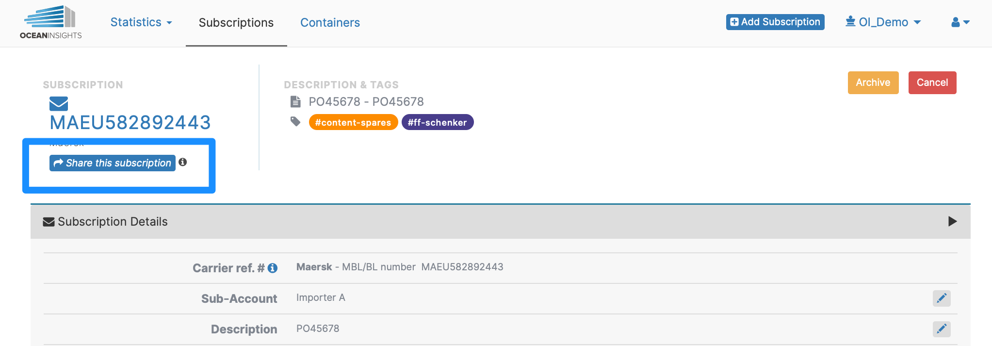
Task: Go to the Containers tab
Action: tap(330, 23)
